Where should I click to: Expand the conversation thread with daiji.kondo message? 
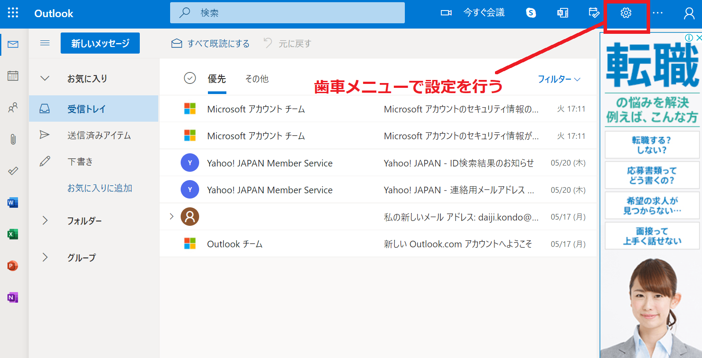click(172, 216)
